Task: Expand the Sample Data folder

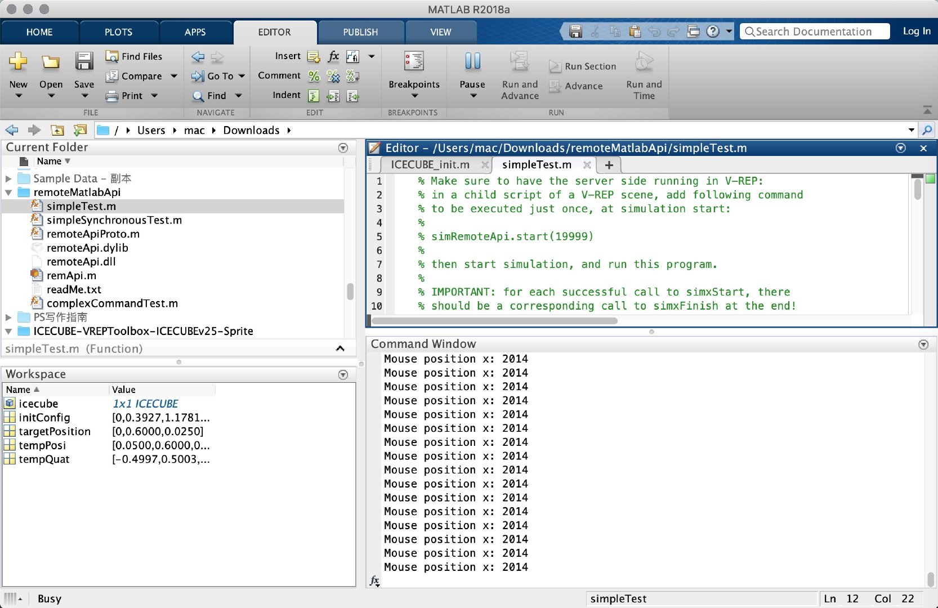Action: [8, 178]
